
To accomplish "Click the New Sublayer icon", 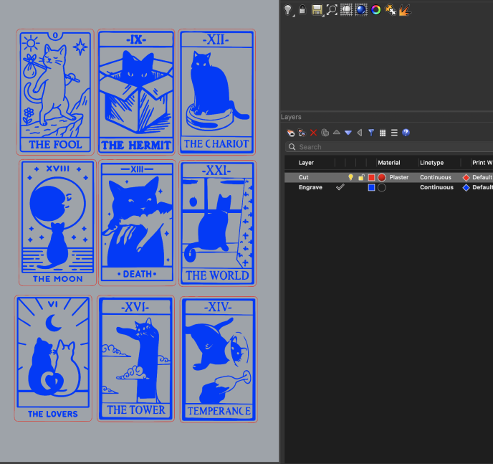I will click(x=302, y=133).
